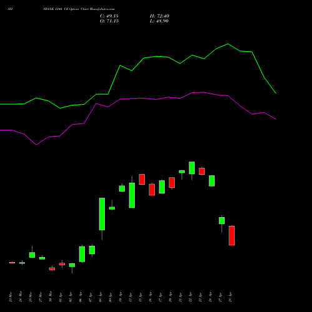
Task: Click the SBANK CE Option chart title
Action: pyautogui.click(x=79, y=9)
